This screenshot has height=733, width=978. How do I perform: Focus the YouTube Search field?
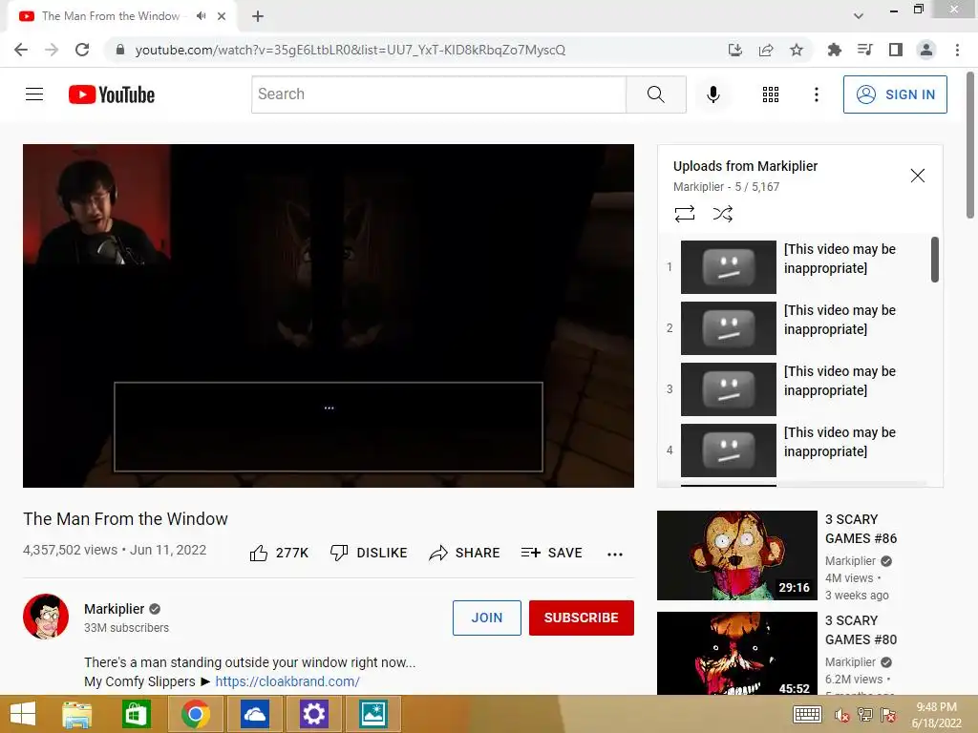(438, 94)
